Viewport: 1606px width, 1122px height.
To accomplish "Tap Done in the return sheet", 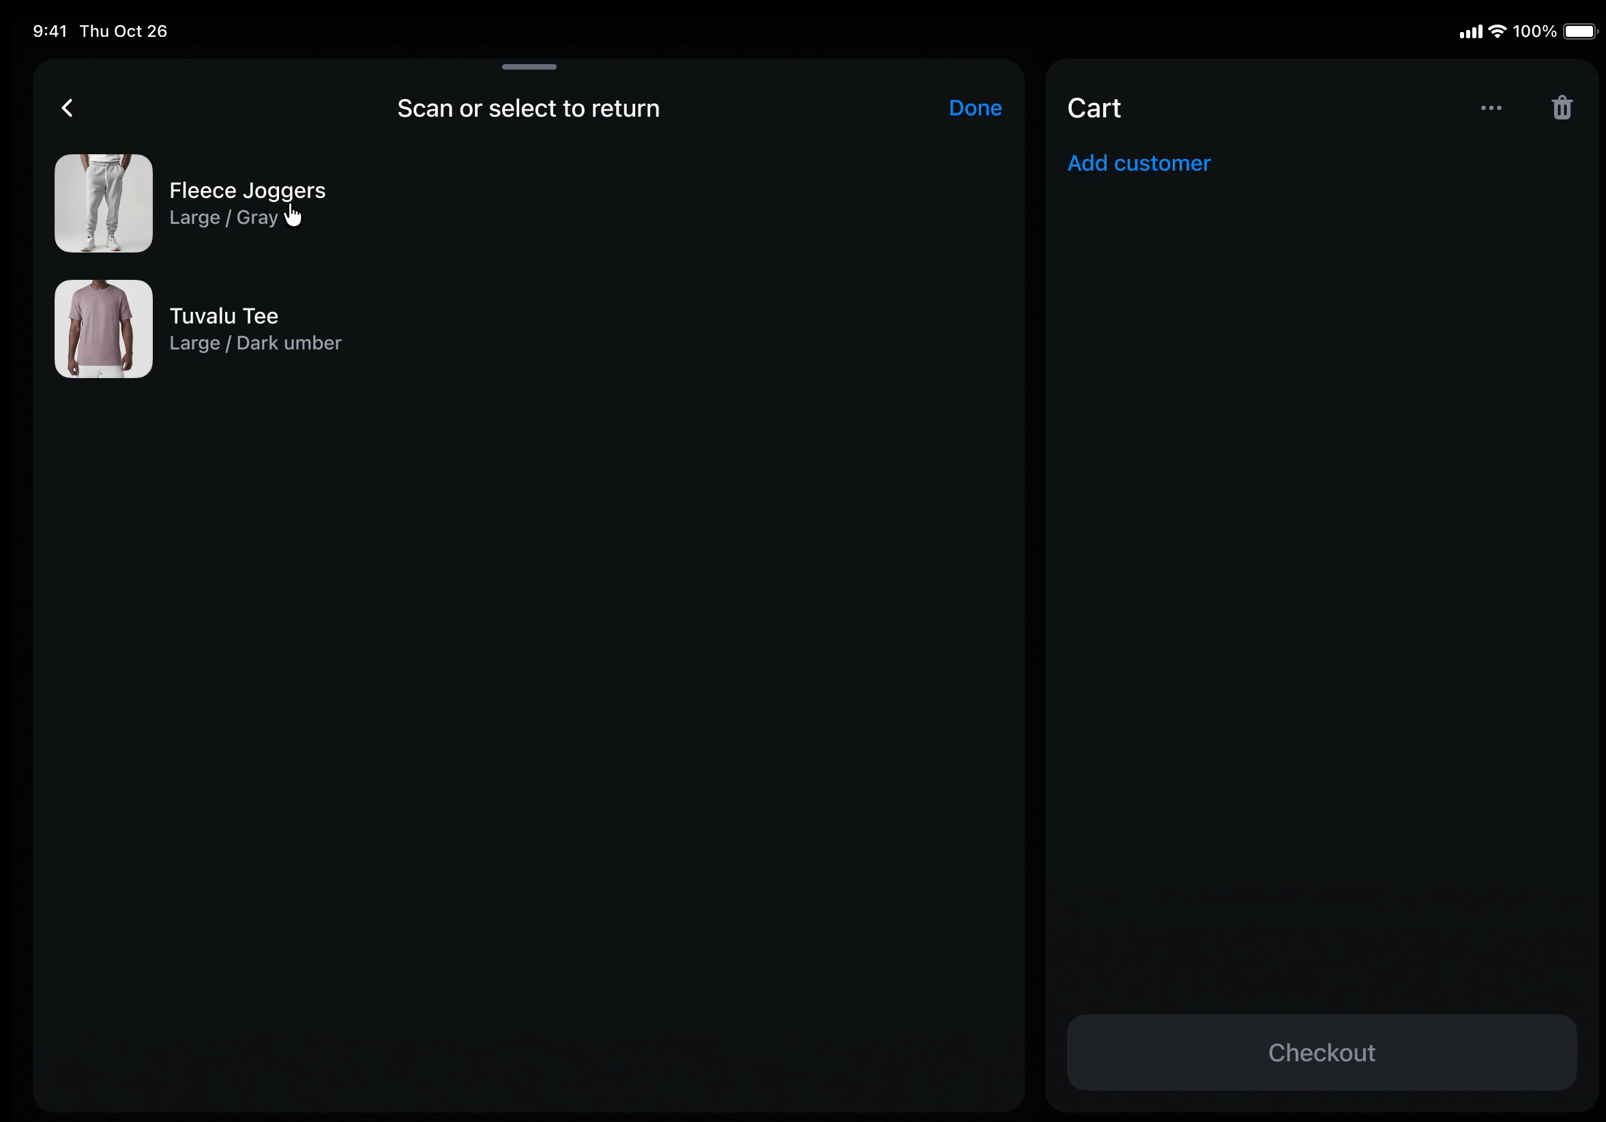I will 975,108.
